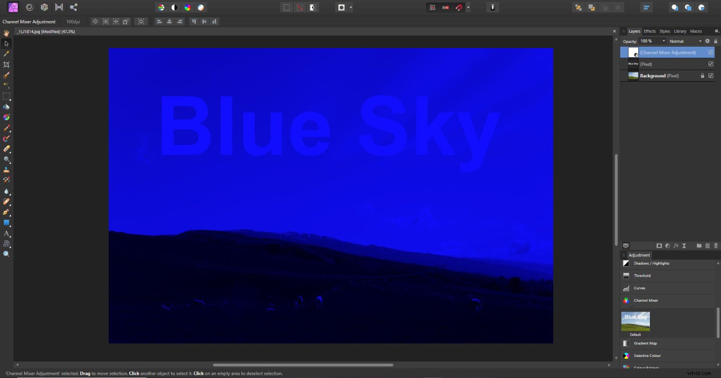
Task: Apply the Gradient Map adjustment
Action: click(646, 343)
